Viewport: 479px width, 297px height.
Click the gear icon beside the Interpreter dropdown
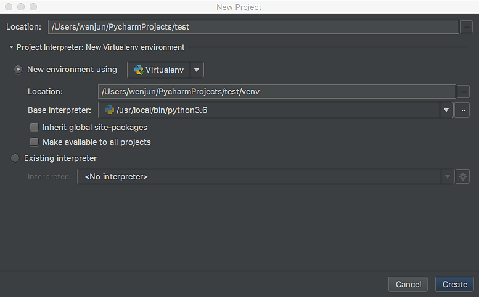(x=463, y=177)
